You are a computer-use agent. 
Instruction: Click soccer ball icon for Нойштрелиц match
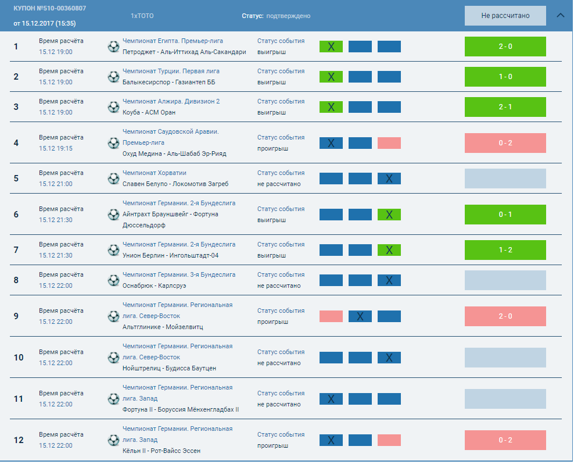pyautogui.click(x=113, y=357)
